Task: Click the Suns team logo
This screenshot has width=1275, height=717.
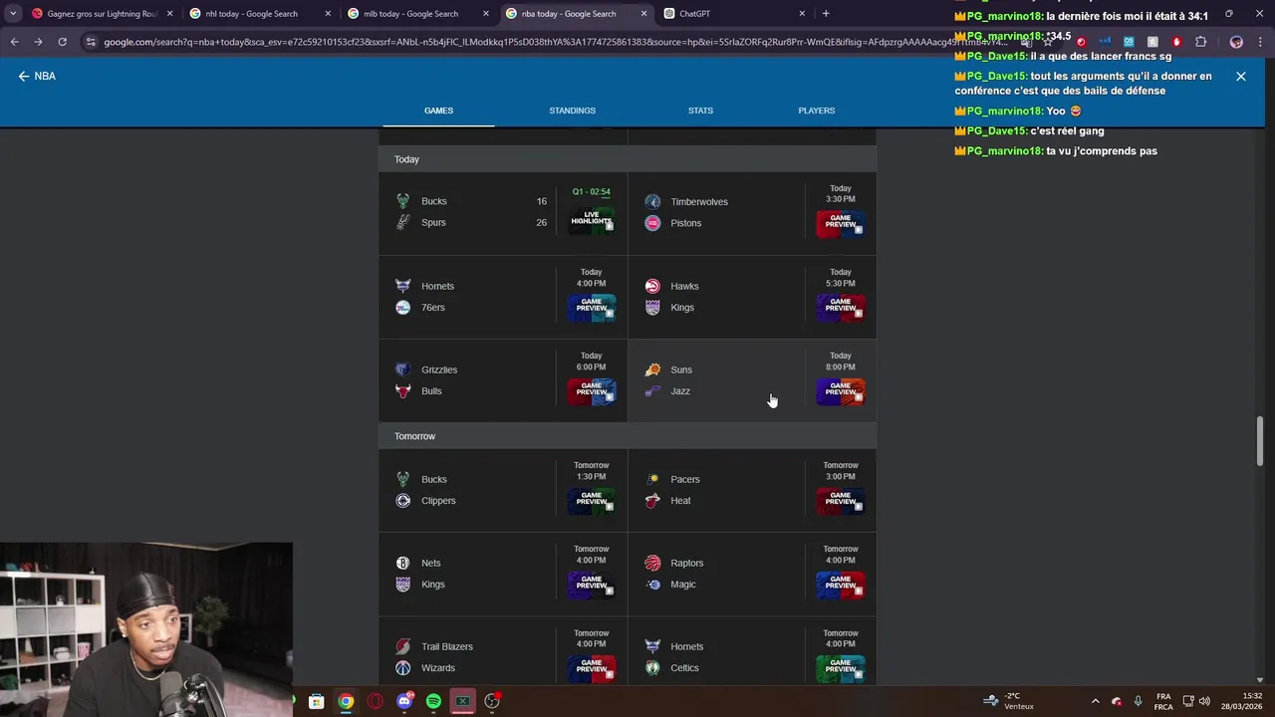Action: pos(652,369)
